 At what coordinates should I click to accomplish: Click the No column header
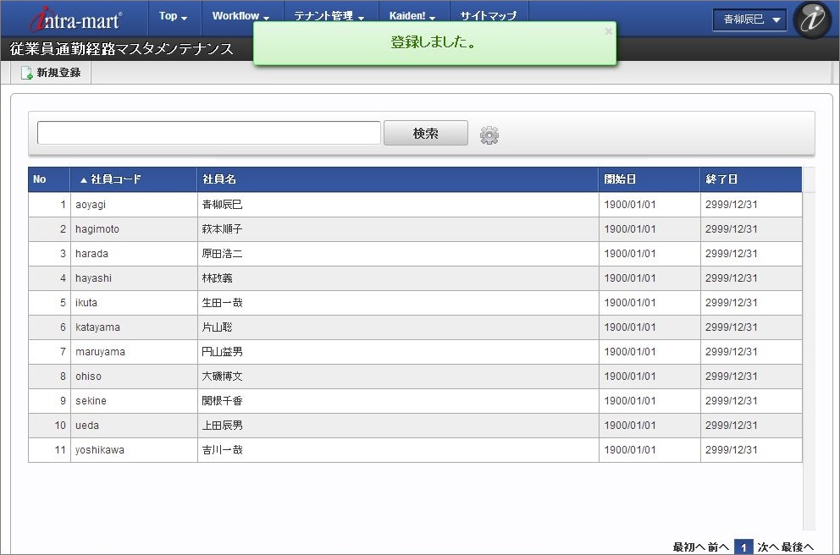pos(49,179)
